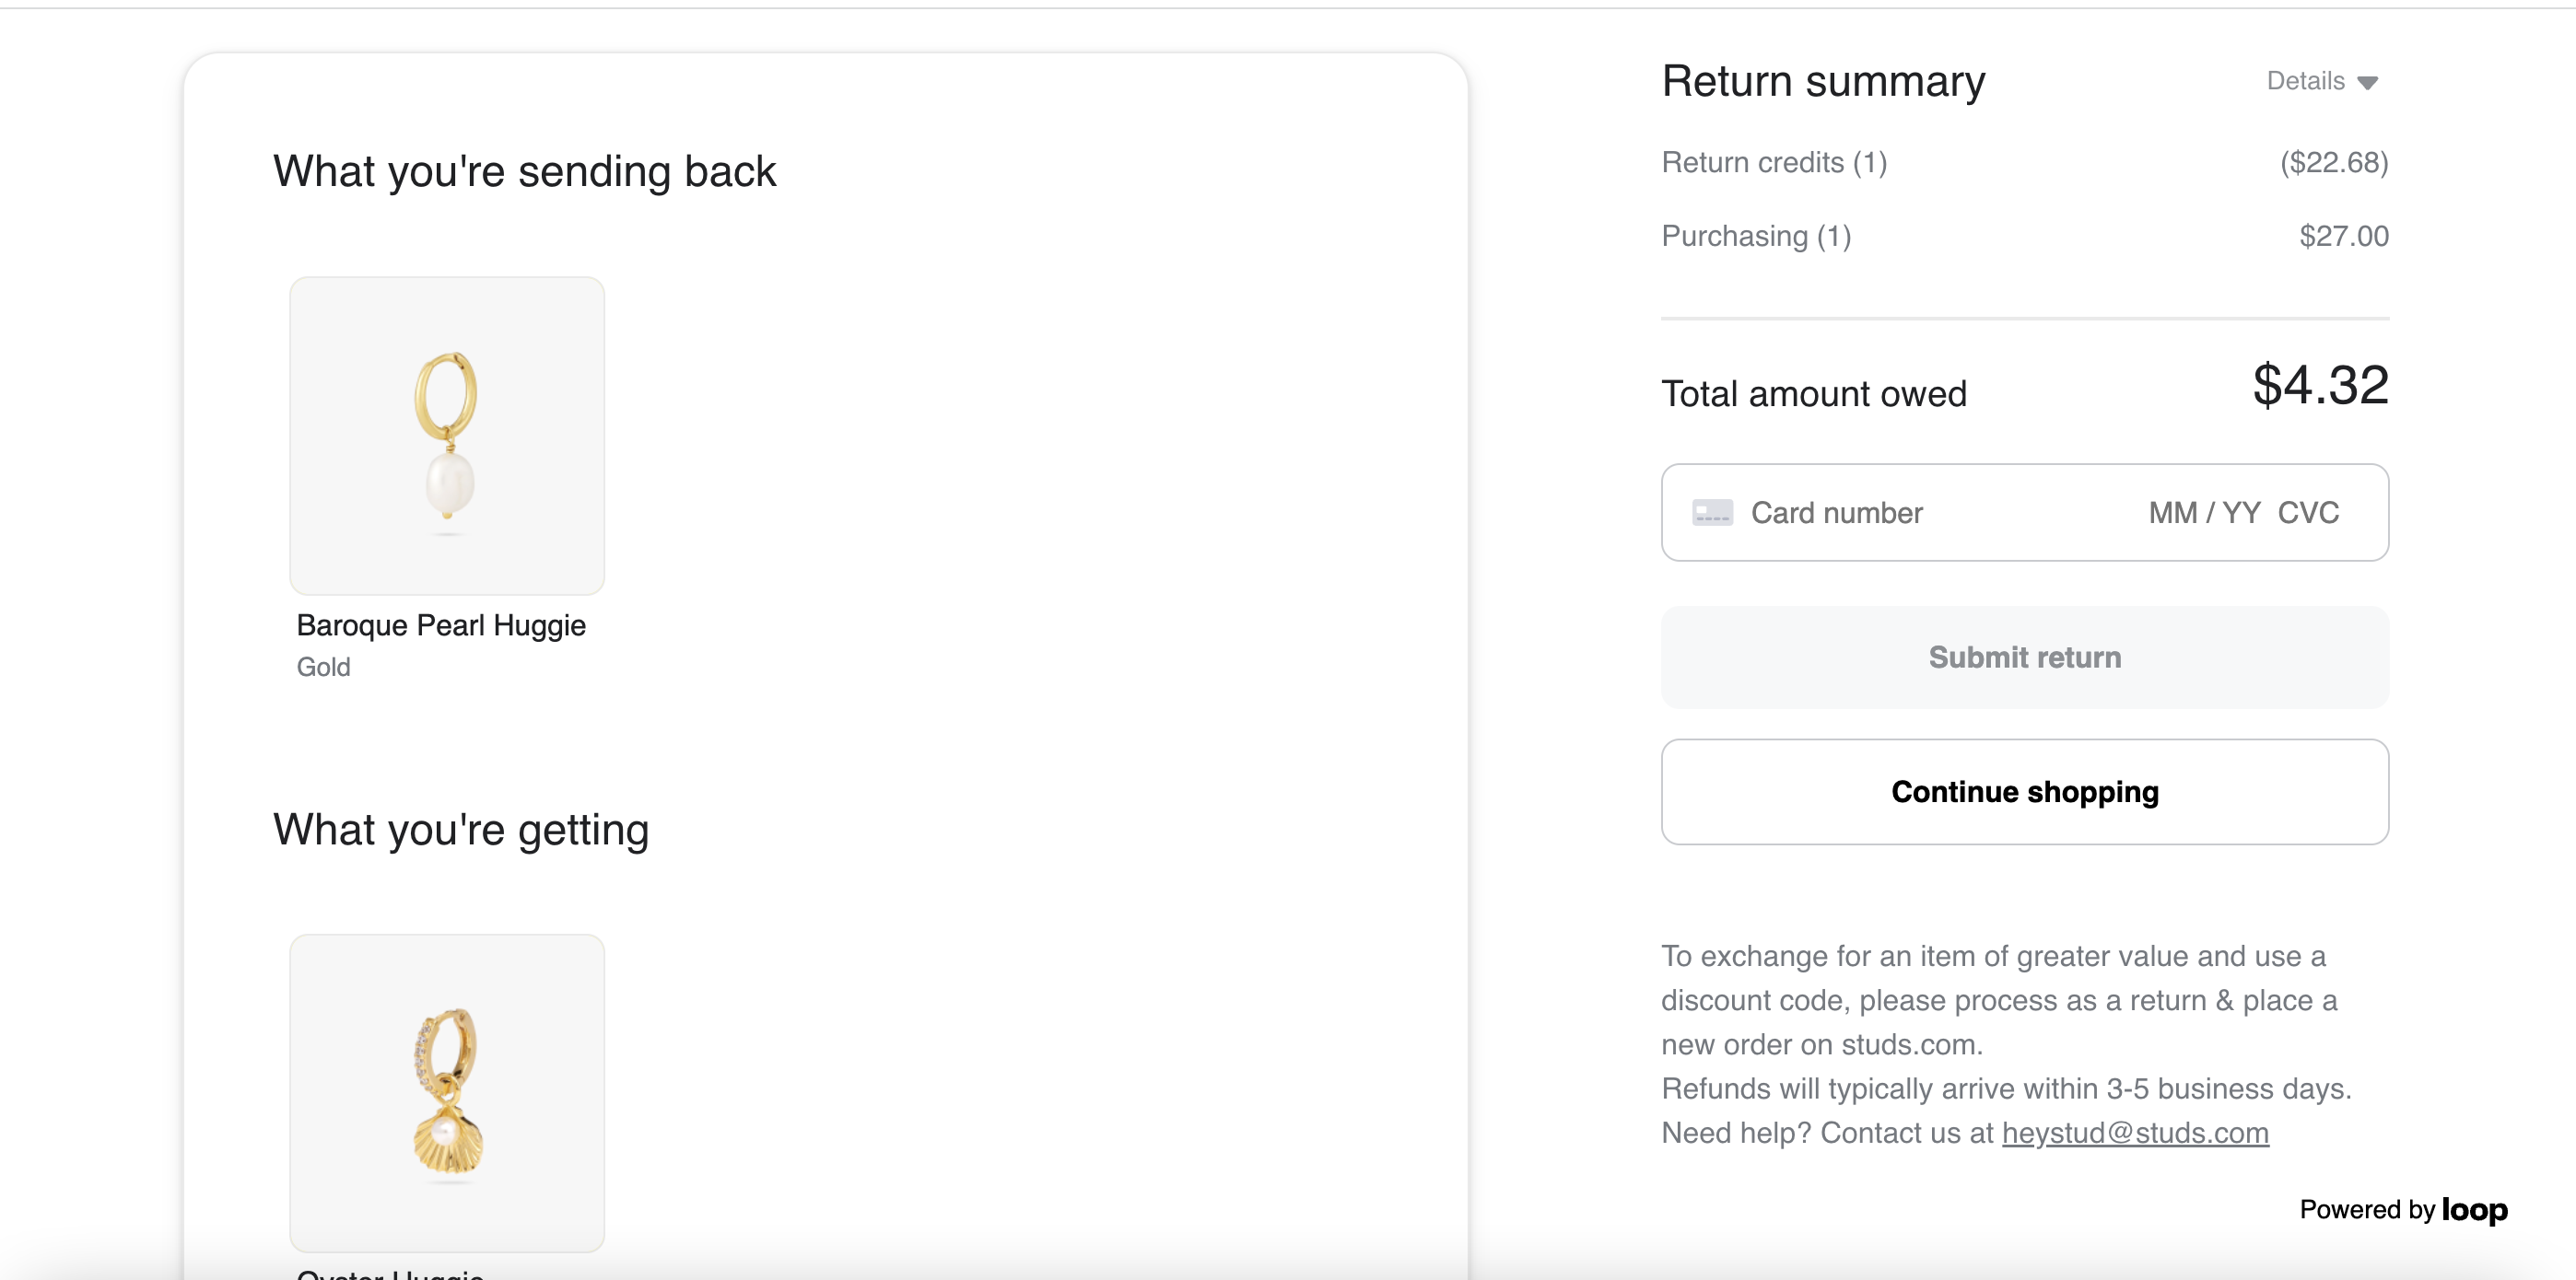Expand the Details dropdown arrow
This screenshot has width=2576, height=1280.
[2367, 82]
